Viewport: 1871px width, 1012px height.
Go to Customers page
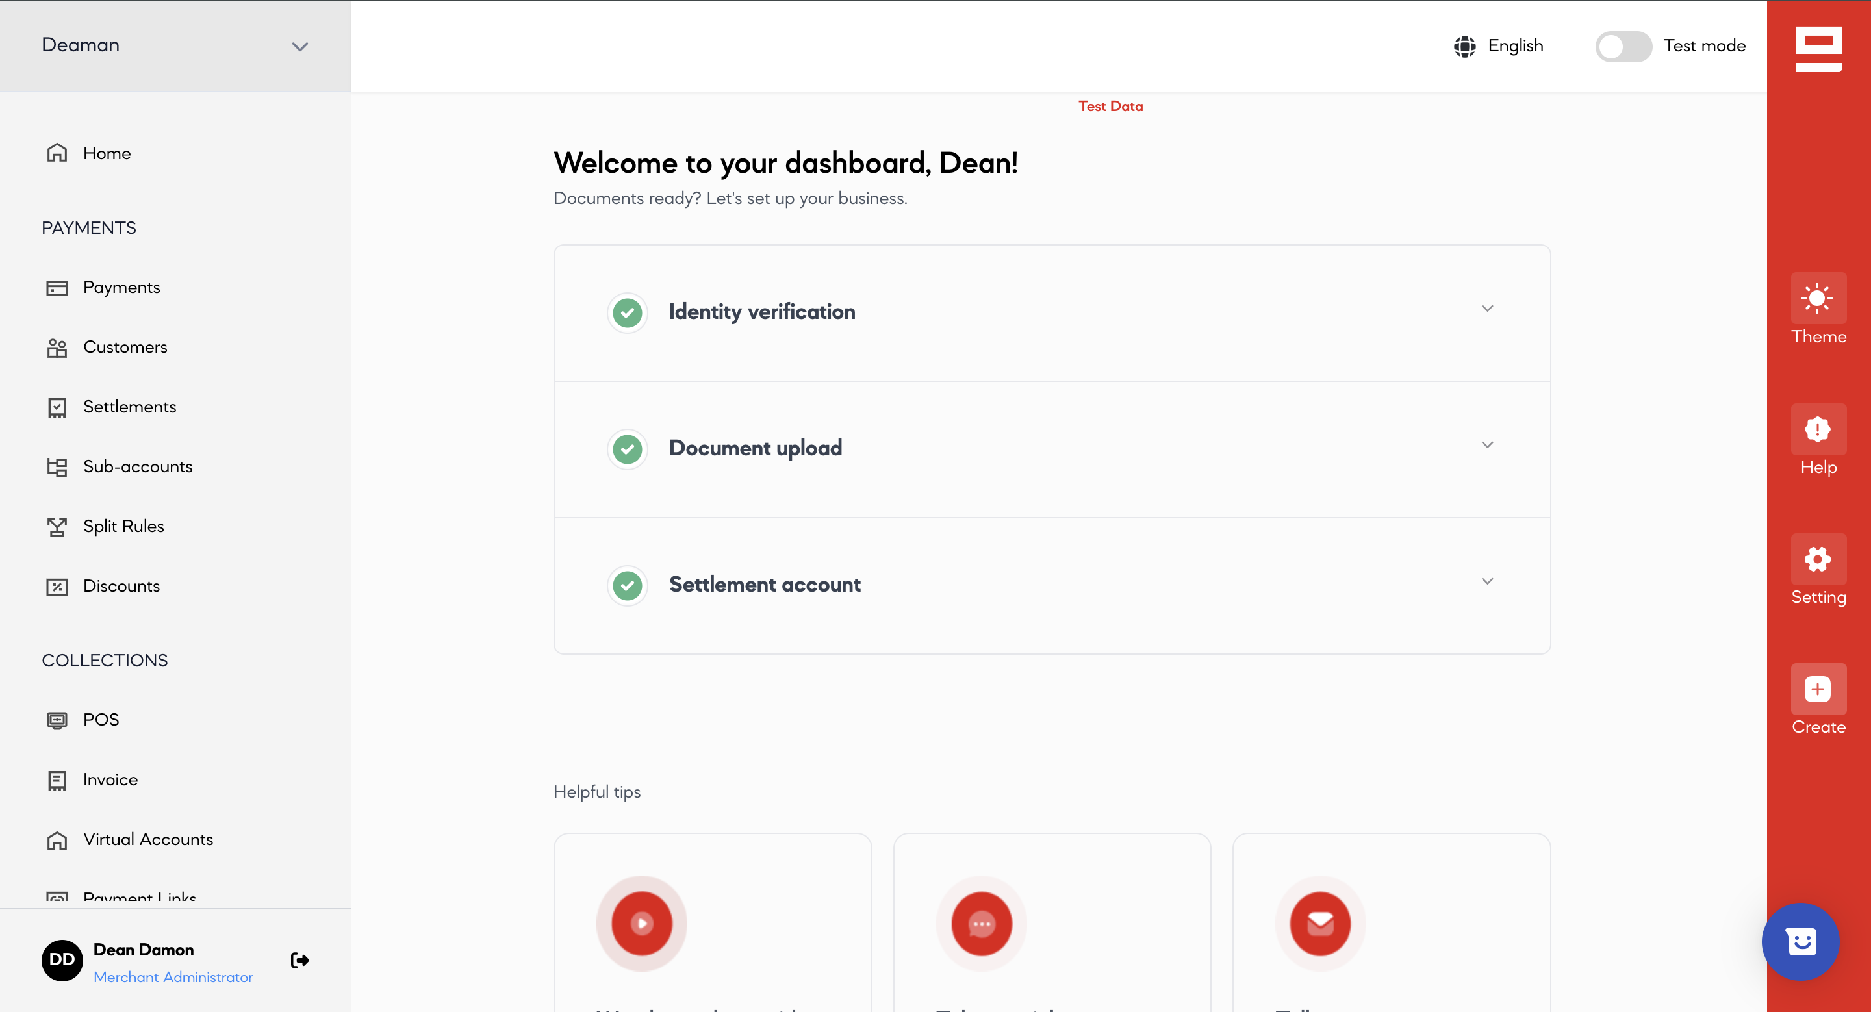click(107, 347)
